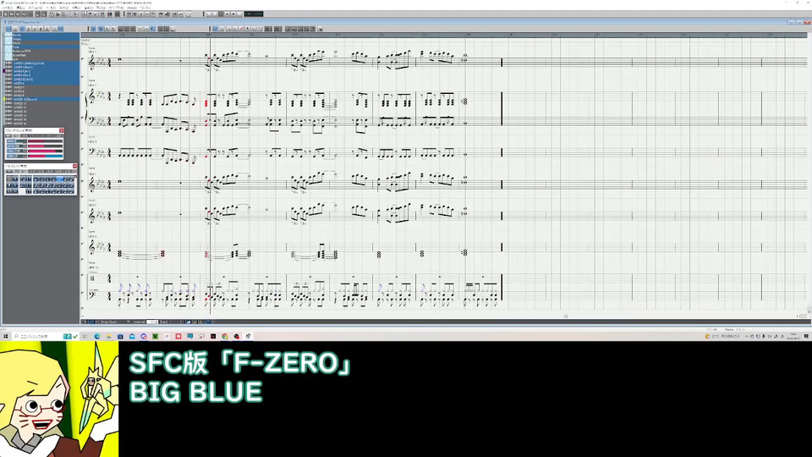The height and width of the screenshot is (457, 812).
Task: Select the Marker track row
Action: pyautogui.click(x=46, y=36)
